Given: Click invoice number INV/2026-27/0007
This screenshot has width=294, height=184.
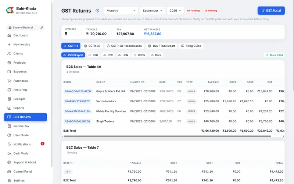Looking at the screenshot, I should click(x=143, y=91).
